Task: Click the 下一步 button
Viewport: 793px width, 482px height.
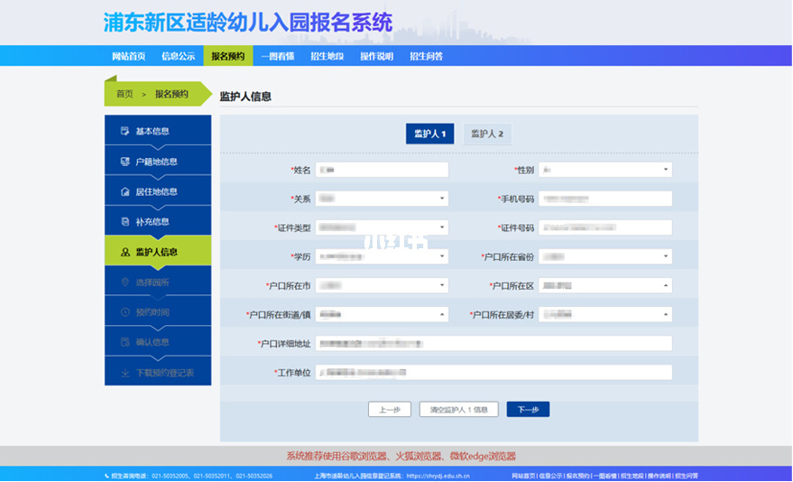Action: coord(528,410)
